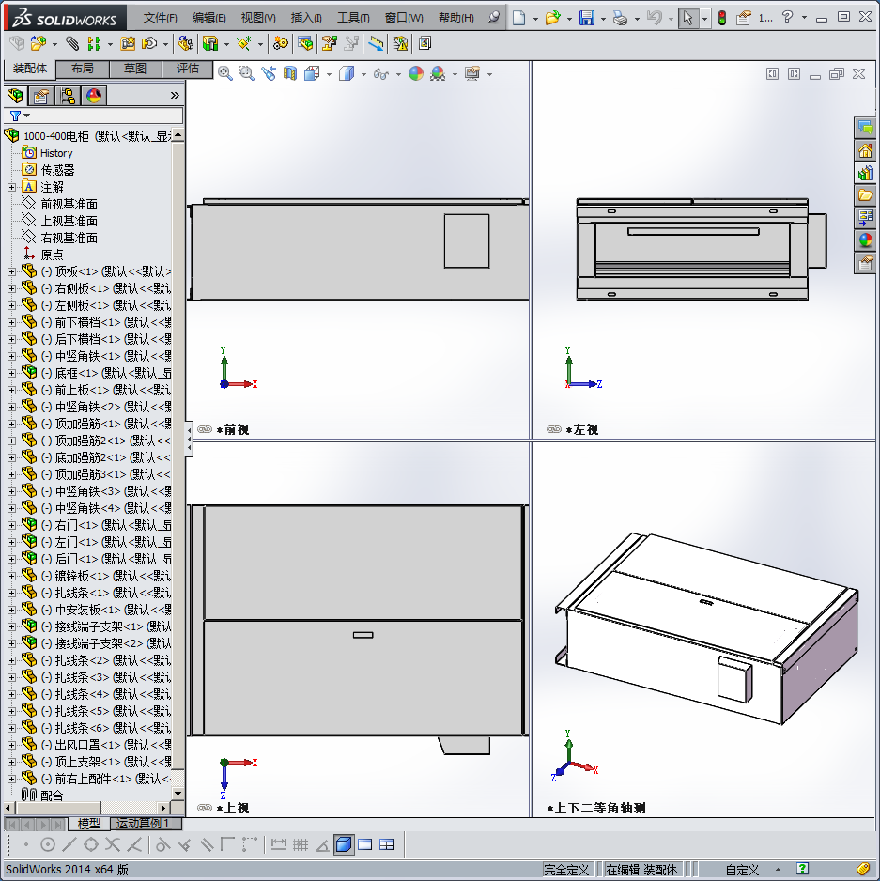Click the Rebuild traffic light icon
Image resolution: width=880 pixels, height=881 pixels.
(x=722, y=18)
